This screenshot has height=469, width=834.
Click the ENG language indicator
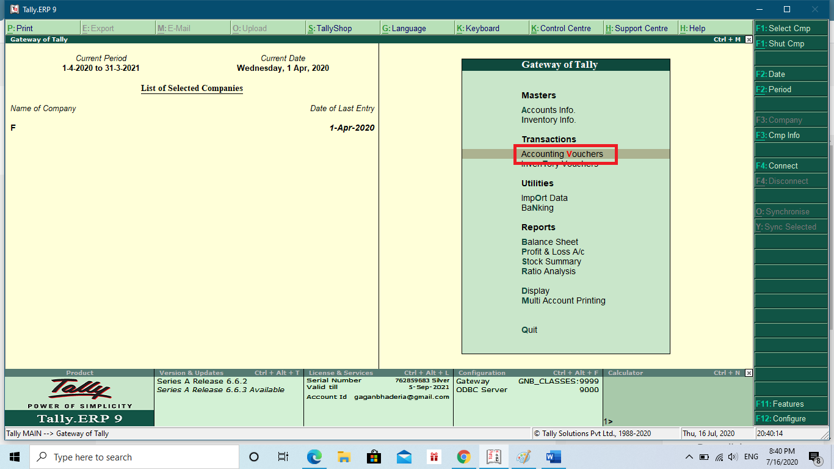(x=751, y=457)
